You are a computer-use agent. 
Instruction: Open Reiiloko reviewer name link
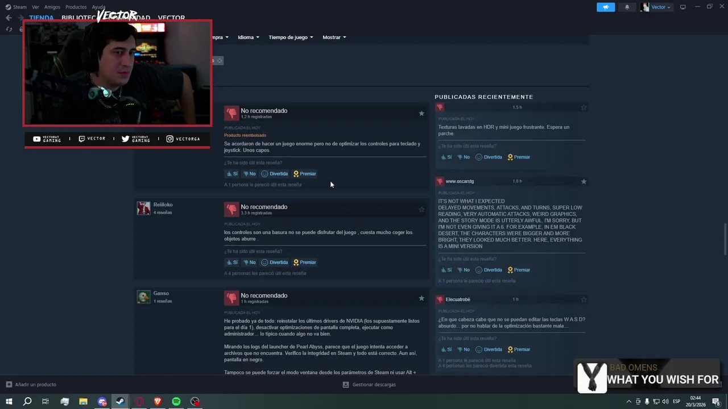[163, 204]
